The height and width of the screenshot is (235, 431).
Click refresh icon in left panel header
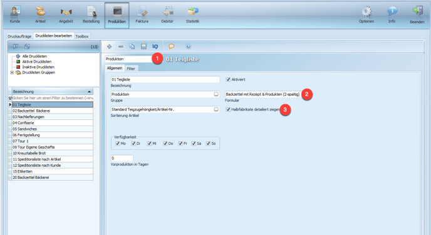tap(27, 47)
